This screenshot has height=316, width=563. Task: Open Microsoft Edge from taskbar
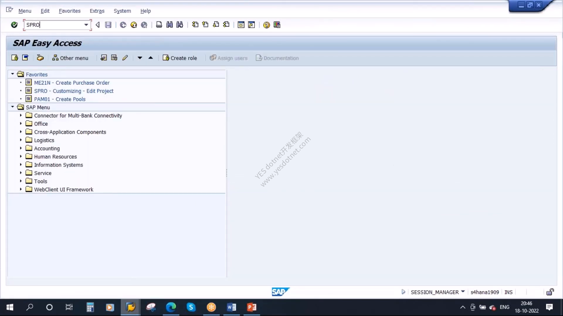point(171,307)
